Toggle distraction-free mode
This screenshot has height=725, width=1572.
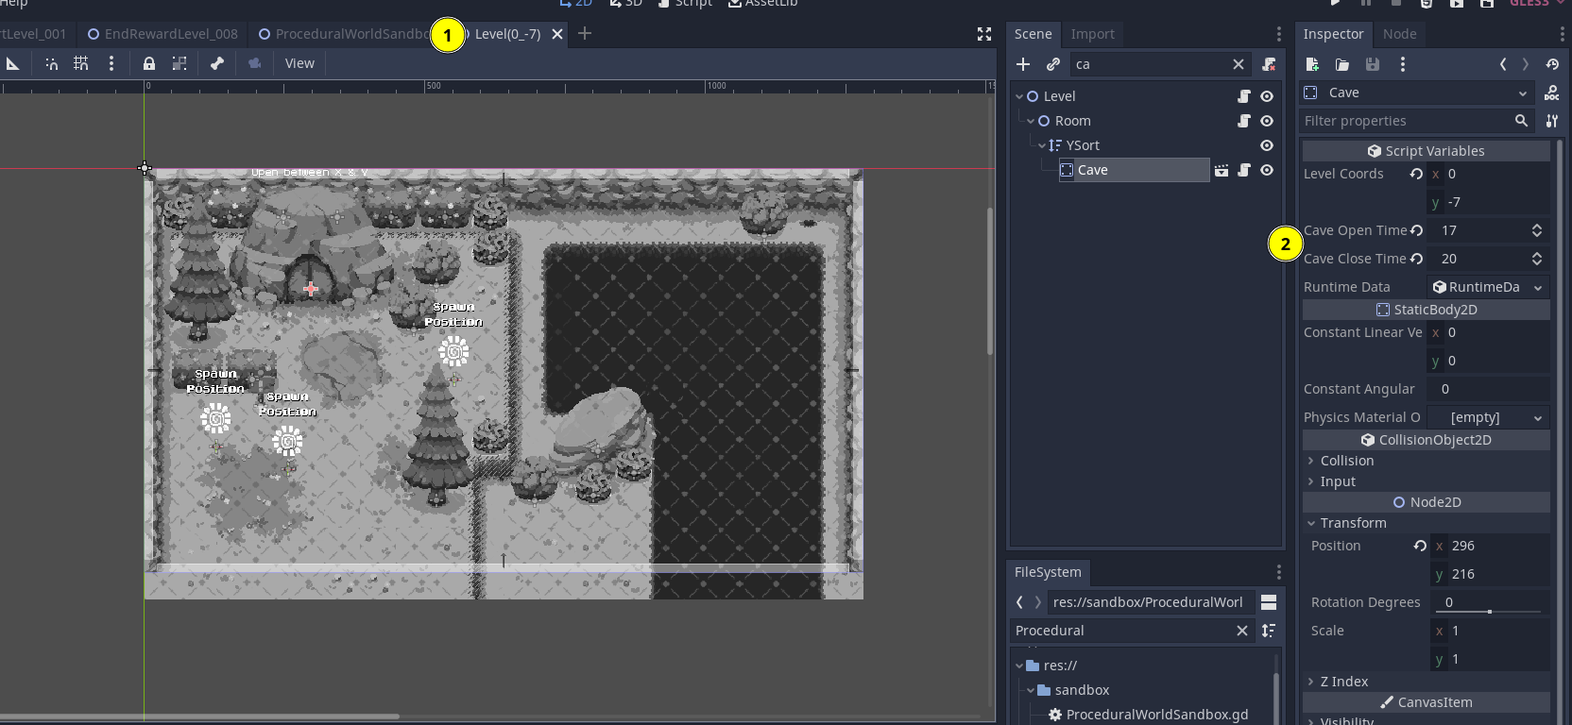pos(984,34)
